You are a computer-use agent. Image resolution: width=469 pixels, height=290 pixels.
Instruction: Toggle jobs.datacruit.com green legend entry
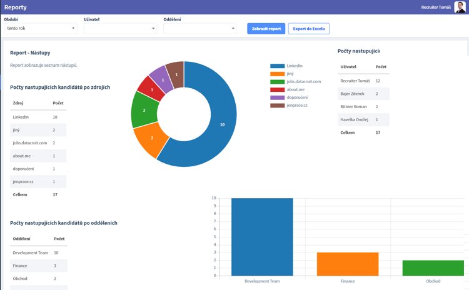pos(277,82)
